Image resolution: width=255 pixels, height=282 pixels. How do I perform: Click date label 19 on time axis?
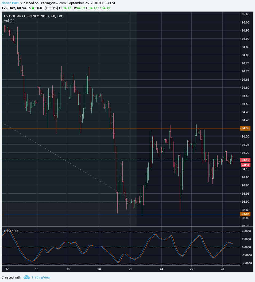coord(68,269)
